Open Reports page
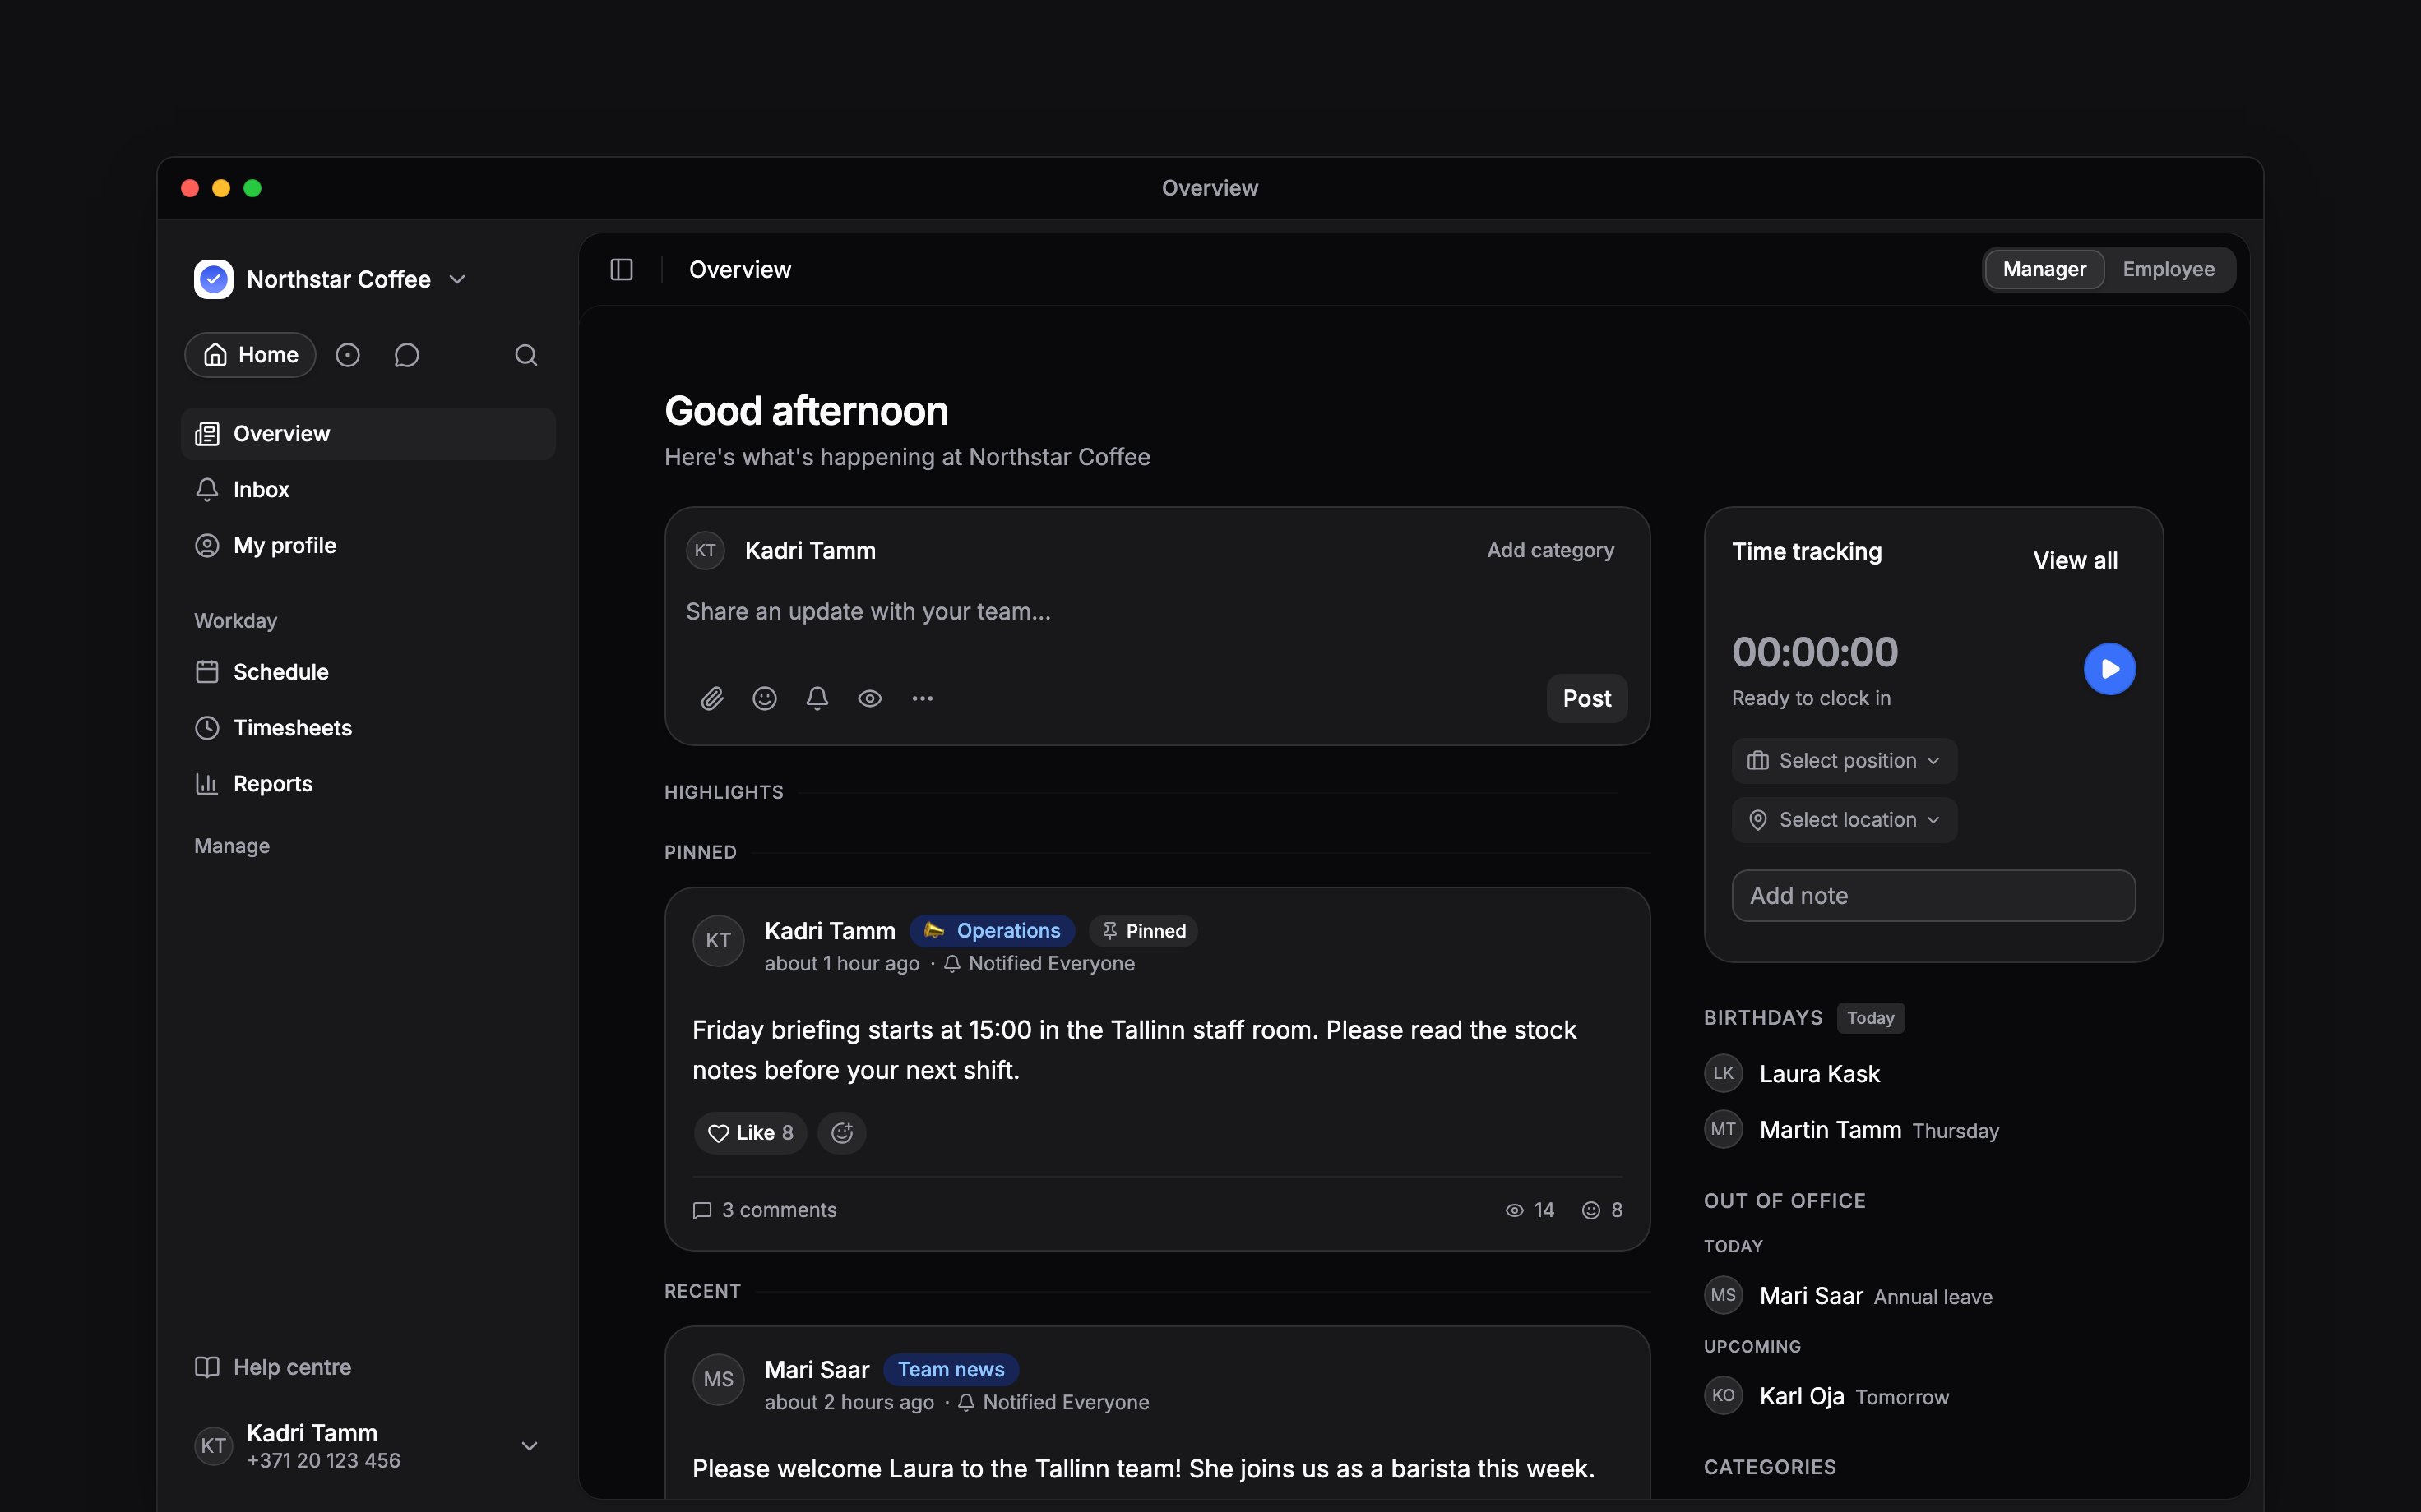The width and height of the screenshot is (2421, 1512). 368,784
